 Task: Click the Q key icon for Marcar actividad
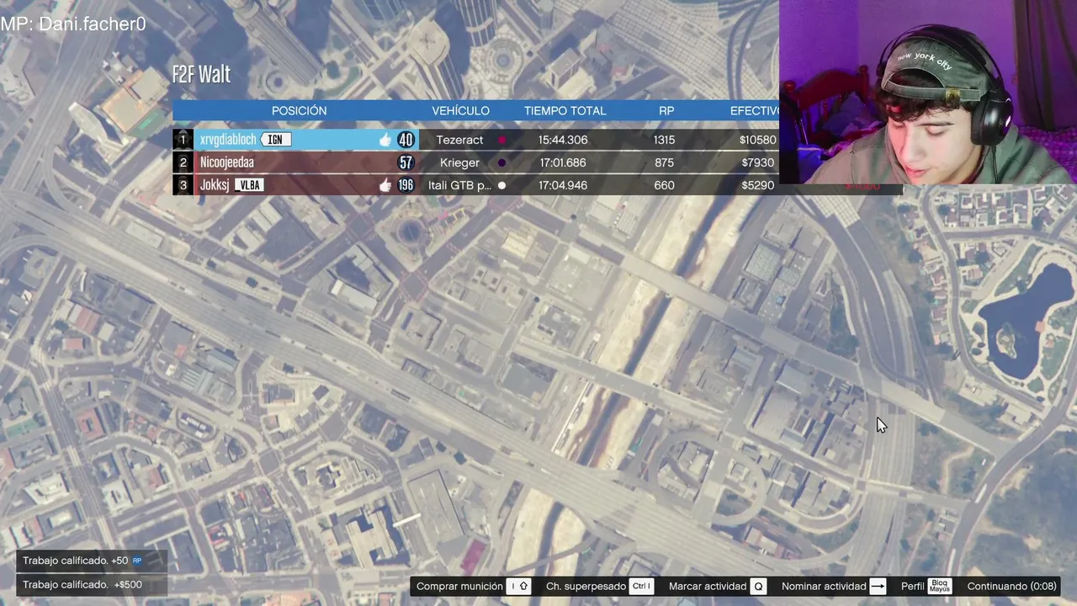pyautogui.click(x=758, y=587)
